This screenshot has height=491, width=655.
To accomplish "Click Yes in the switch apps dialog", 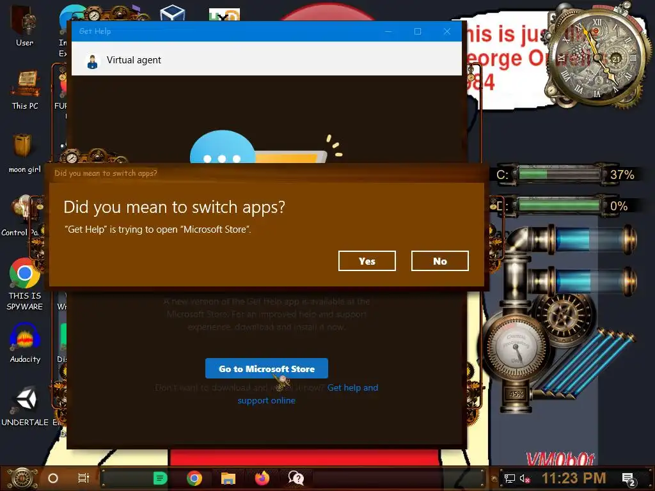I will click(x=367, y=261).
